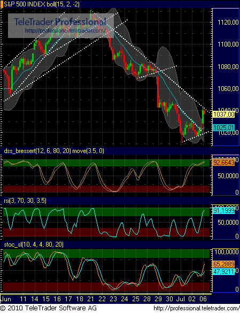This screenshot has height=313, width=240.
Task: Click the 50,0000 label in the dss_bressert panel
Action: [x=228, y=176]
